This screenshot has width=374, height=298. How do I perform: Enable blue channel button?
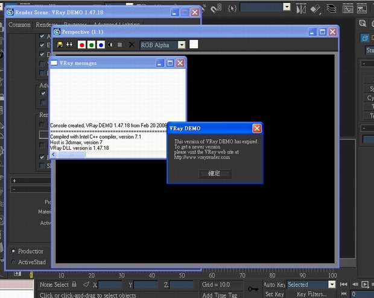pyautogui.click(x=101, y=45)
